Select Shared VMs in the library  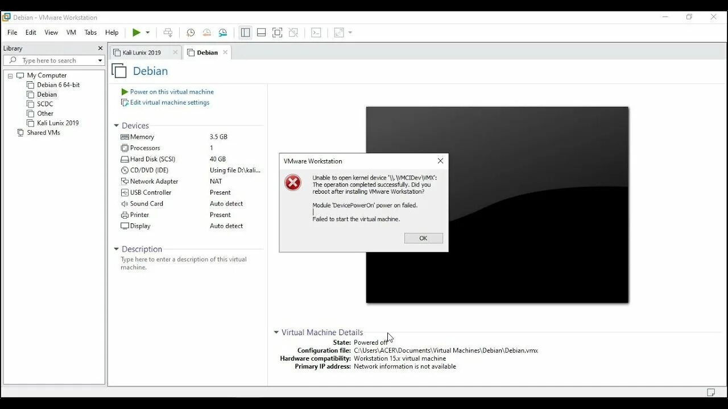pyautogui.click(x=43, y=132)
